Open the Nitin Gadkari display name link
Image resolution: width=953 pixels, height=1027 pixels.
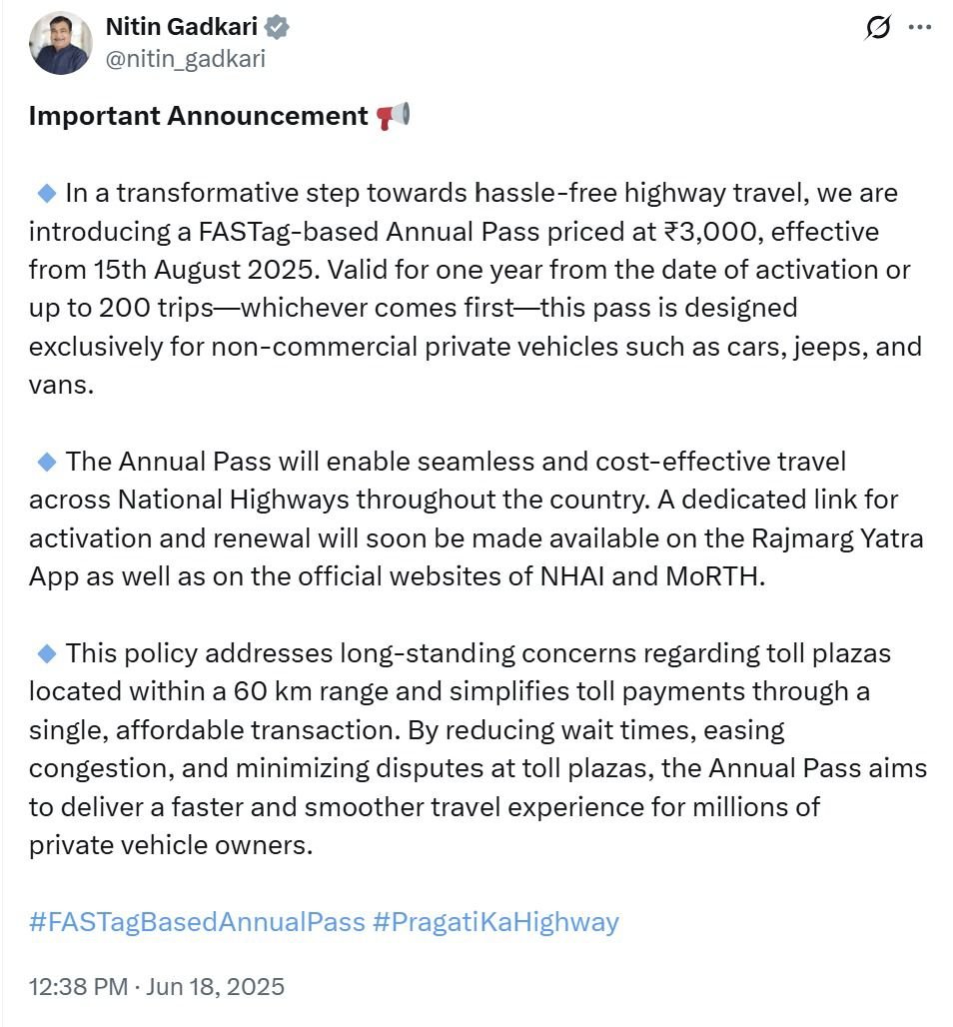181,28
